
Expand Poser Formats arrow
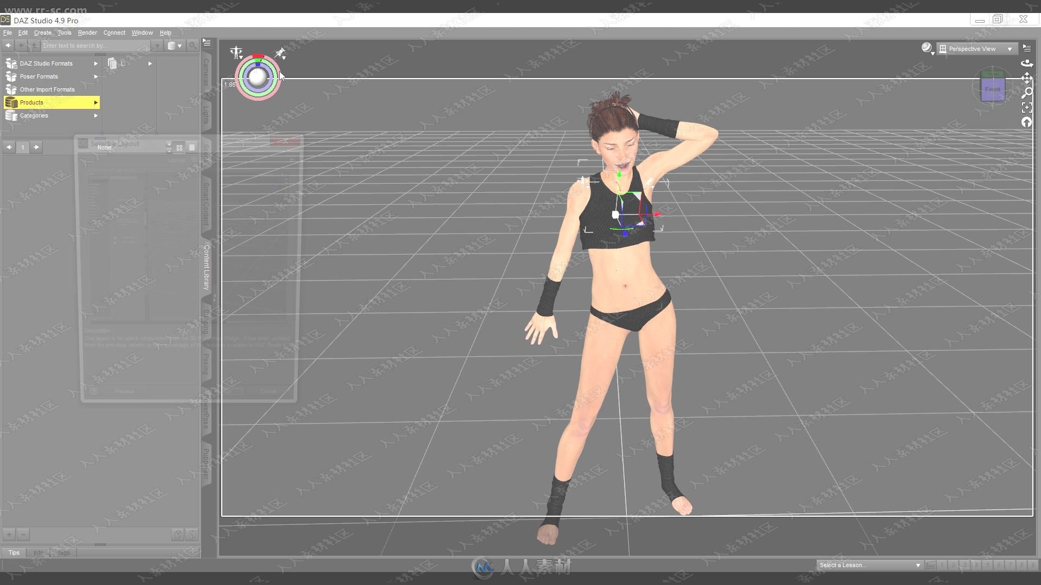[x=95, y=76]
